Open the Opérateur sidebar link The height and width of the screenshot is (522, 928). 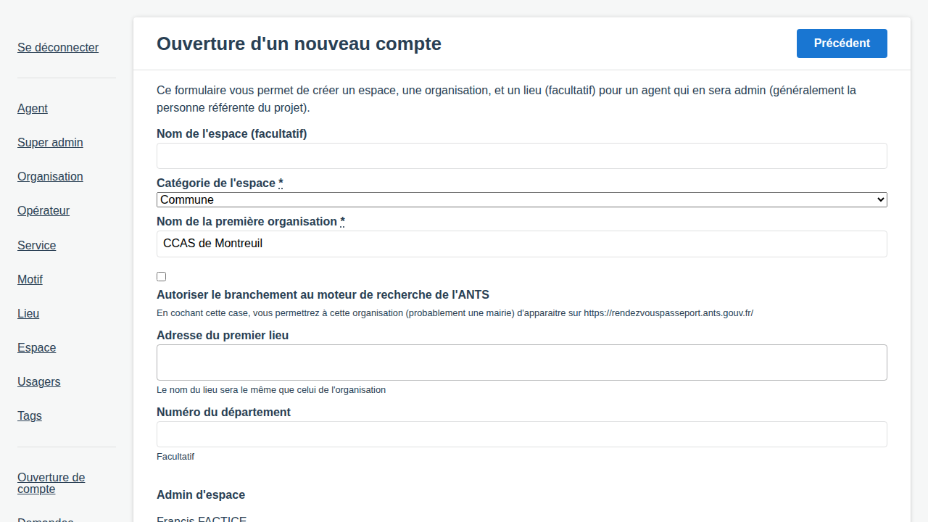pyautogui.click(x=43, y=211)
